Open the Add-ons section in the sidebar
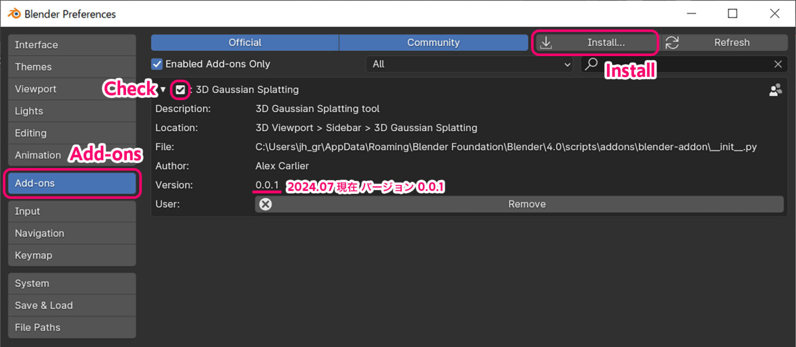 pyautogui.click(x=72, y=183)
